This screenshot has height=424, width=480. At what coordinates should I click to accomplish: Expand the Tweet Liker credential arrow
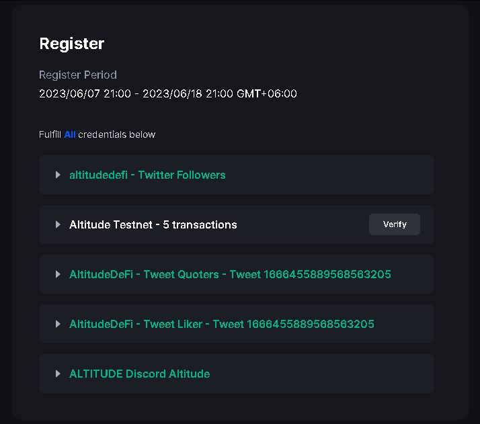(58, 324)
